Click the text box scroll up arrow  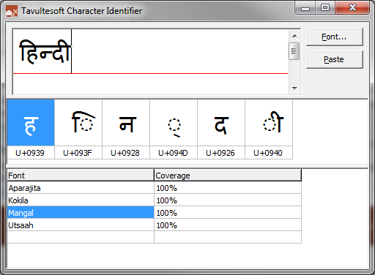point(294,36)
